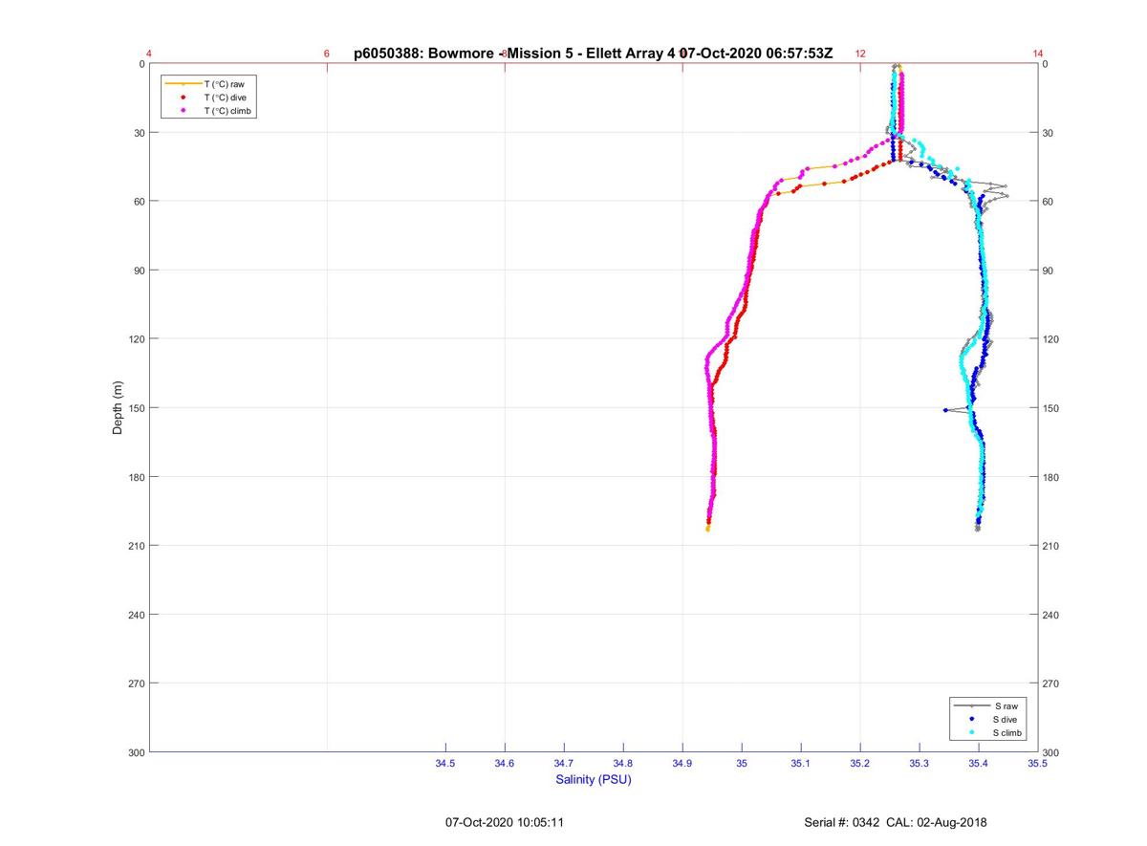Select the 'S climb' legend label
The width and height of the screenshot is (1147, 846).
click(1007, 732)
